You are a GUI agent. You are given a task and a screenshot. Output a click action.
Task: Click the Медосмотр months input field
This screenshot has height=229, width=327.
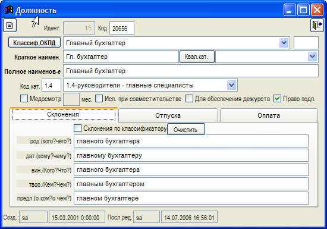click(71, 99)
